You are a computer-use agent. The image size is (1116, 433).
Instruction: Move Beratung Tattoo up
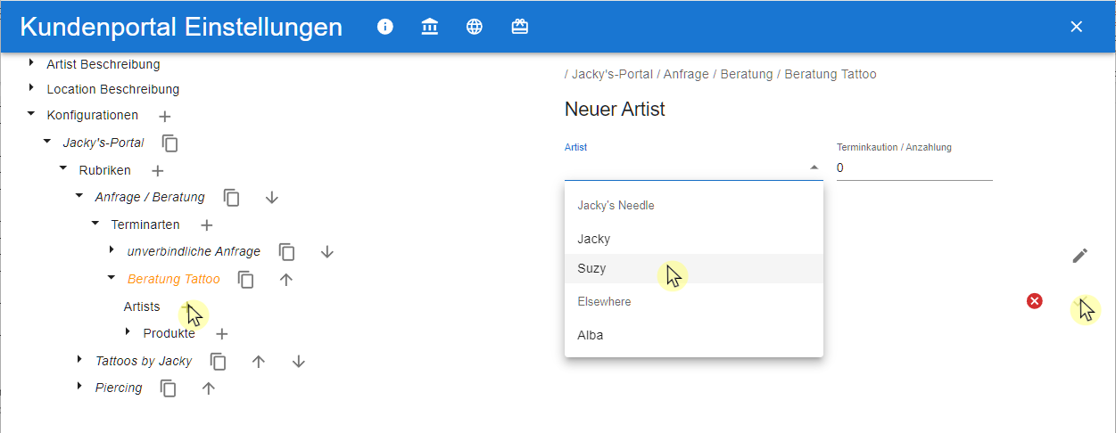[286, 279]
